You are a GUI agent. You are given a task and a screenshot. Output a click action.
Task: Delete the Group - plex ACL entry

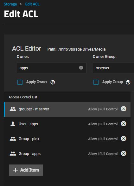click(x=124, y=139)
